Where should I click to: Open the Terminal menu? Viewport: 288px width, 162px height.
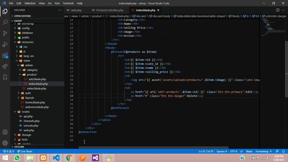pos(68,3)
